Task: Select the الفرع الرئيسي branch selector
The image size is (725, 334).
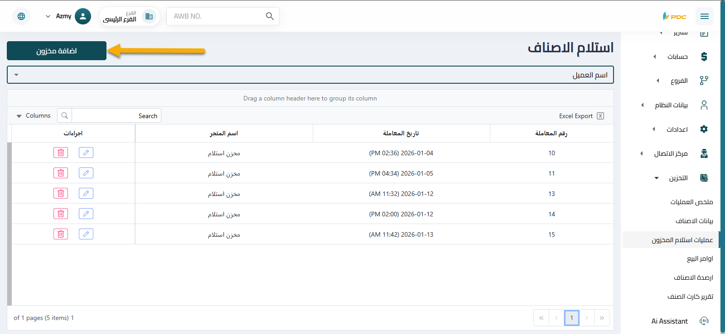Action: (x=129, y=16)
